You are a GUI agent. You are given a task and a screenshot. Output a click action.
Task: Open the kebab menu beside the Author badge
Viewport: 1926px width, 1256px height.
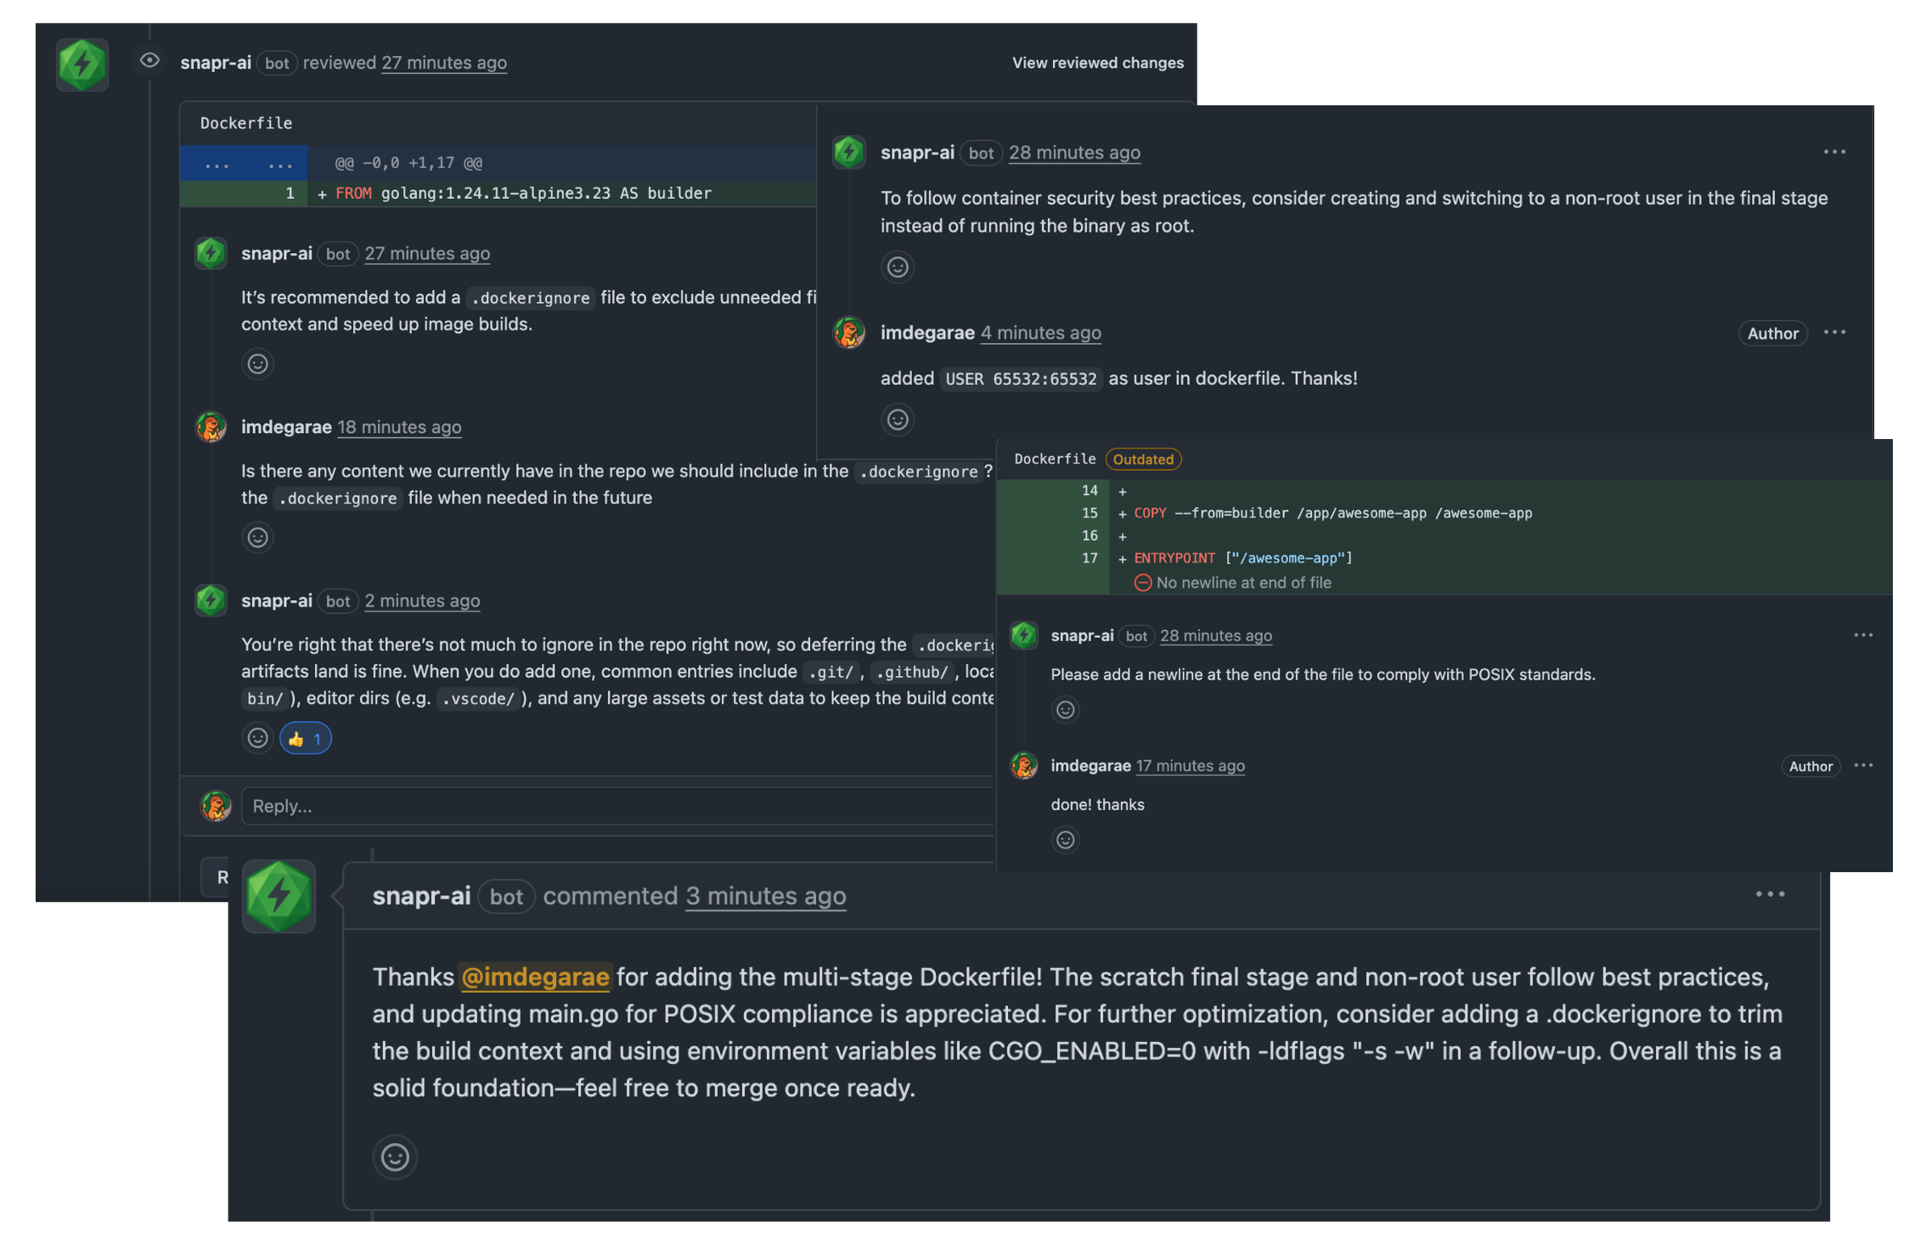click(x=1835, y=332)
